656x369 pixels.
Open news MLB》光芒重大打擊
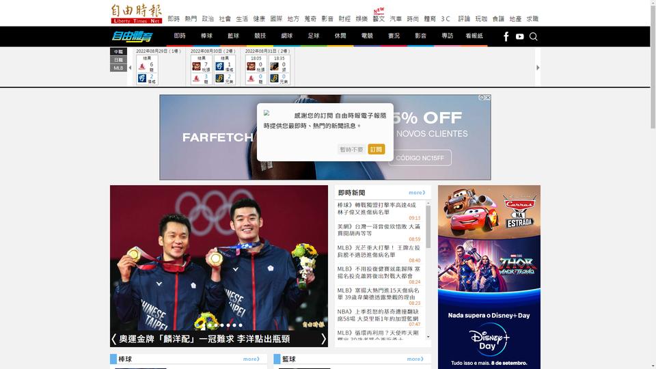tap(378, 251)
